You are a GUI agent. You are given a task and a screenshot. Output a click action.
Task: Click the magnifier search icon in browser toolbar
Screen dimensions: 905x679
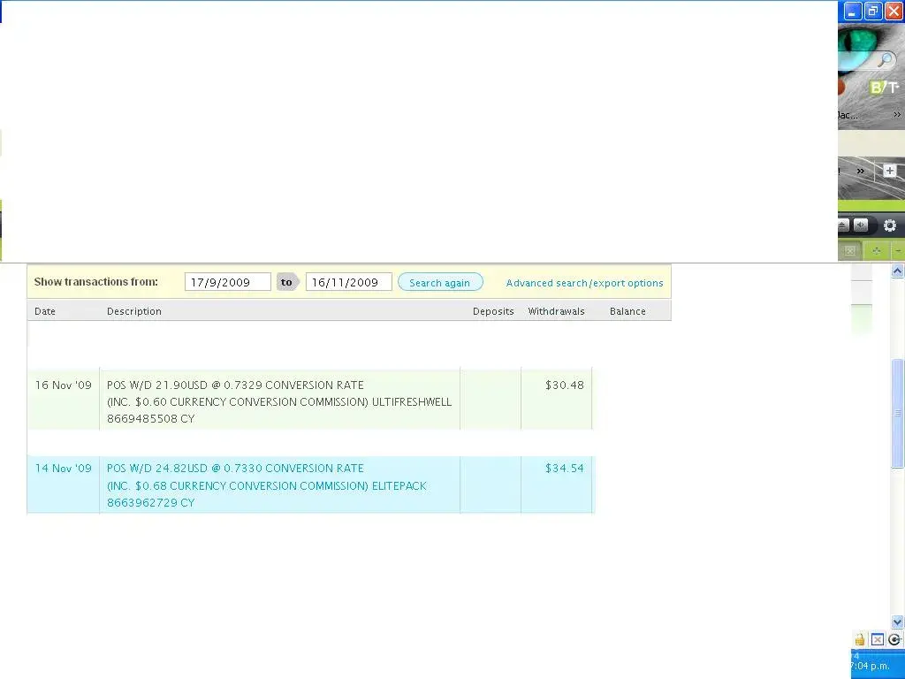(886, 59)
